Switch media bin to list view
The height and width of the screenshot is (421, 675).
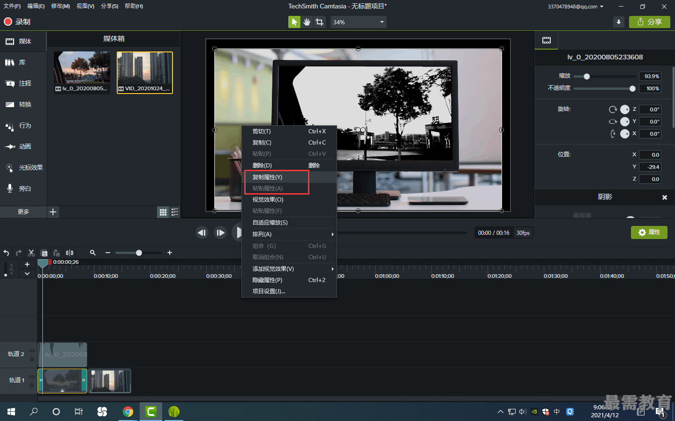coord(175,212)
